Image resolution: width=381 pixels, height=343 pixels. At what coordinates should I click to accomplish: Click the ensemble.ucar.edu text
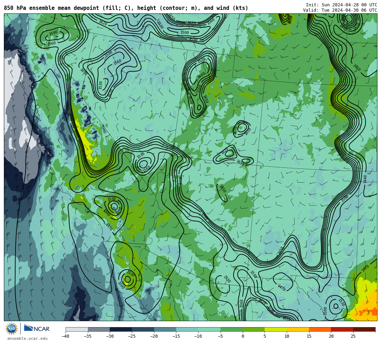click(x=28, y=338)
